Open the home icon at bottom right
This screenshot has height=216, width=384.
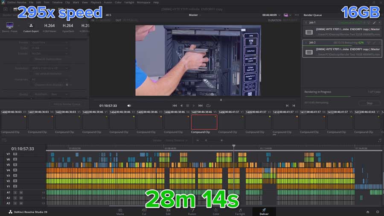pos(368,212)
